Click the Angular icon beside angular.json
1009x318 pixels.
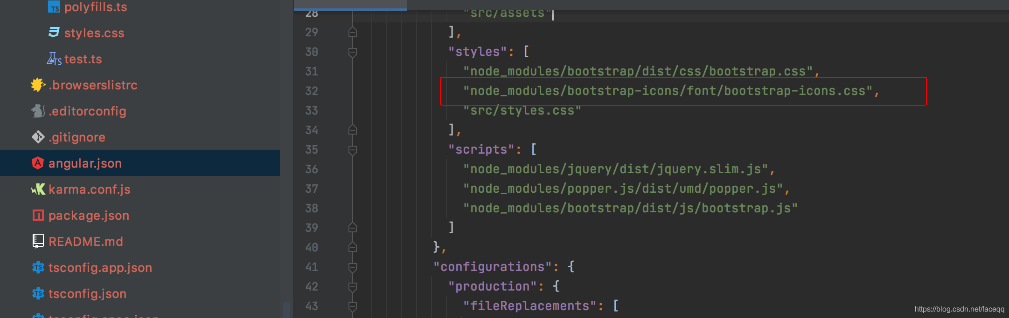pos(38,163)
